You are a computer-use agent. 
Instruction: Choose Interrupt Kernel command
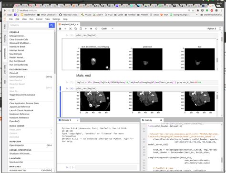click(x=17, y=50)
